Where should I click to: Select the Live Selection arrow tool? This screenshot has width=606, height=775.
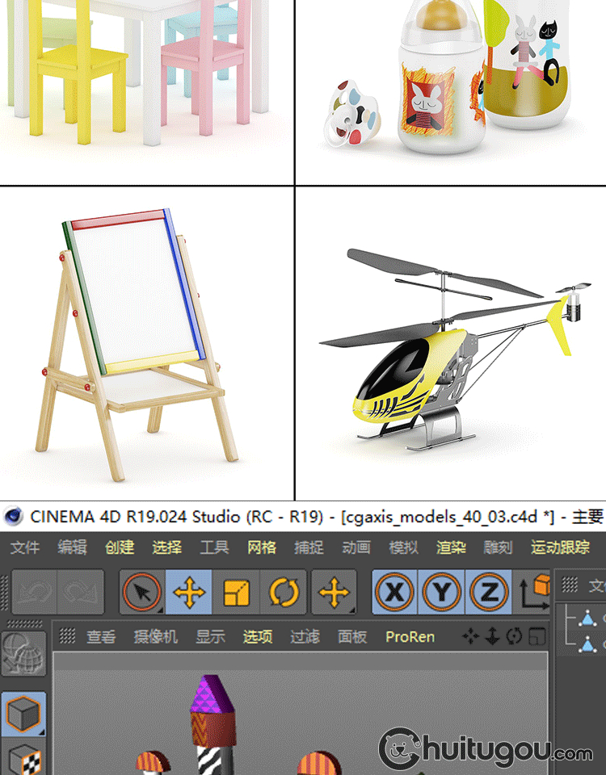tap(142, 592)
